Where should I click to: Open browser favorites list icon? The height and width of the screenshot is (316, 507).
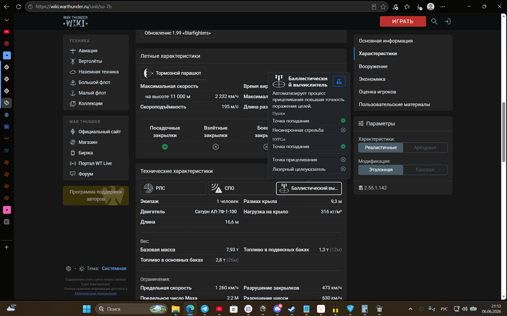pos(407,7)
